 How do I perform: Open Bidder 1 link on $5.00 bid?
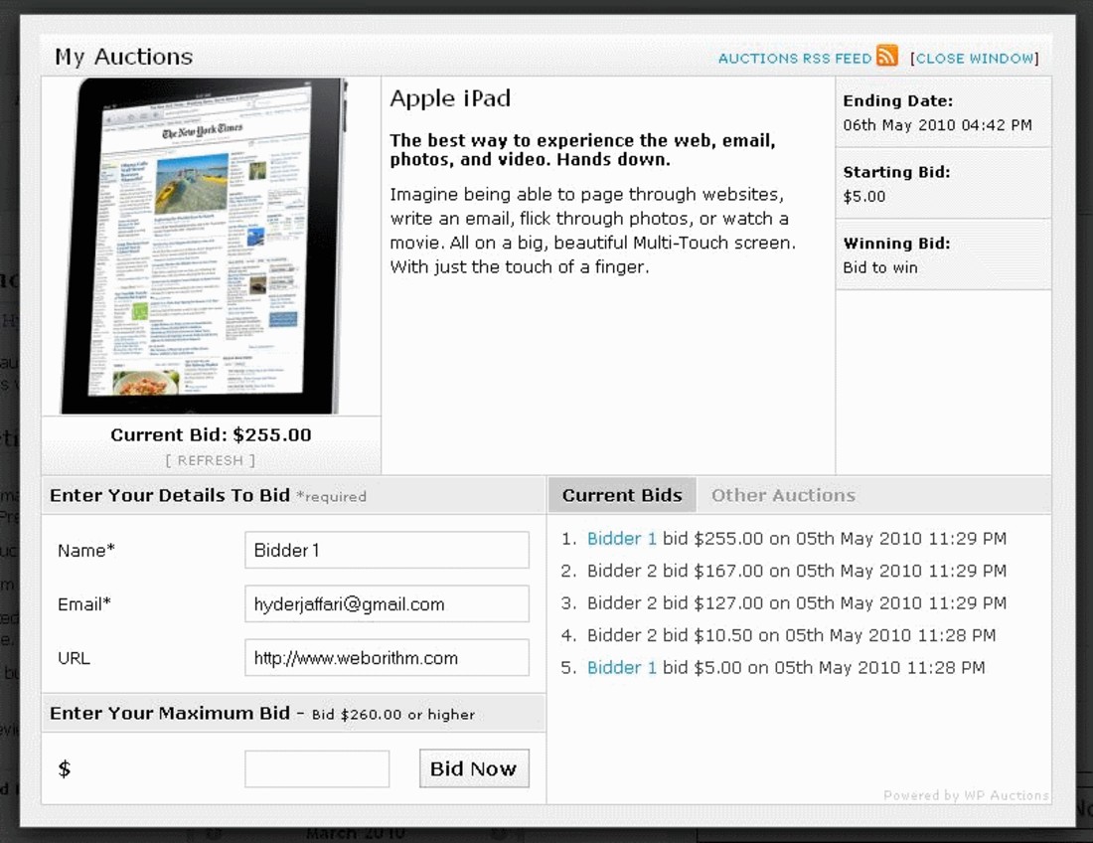[x=622, y=667]
